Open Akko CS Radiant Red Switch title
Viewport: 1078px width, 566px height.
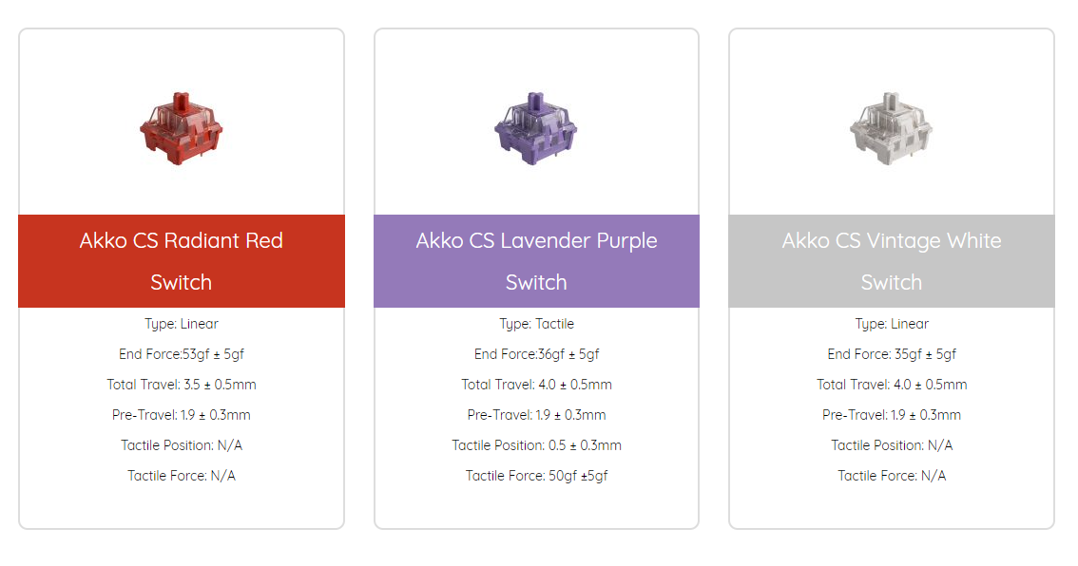(182, 261)
